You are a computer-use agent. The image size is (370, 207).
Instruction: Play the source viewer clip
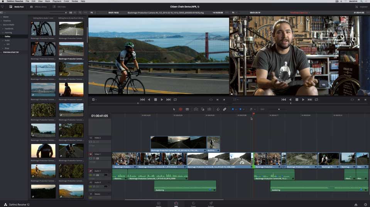click(162, 100)
